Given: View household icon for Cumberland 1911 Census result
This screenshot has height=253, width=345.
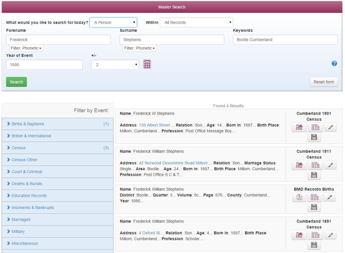Looking at the screenshot, I should pos(299,165).
